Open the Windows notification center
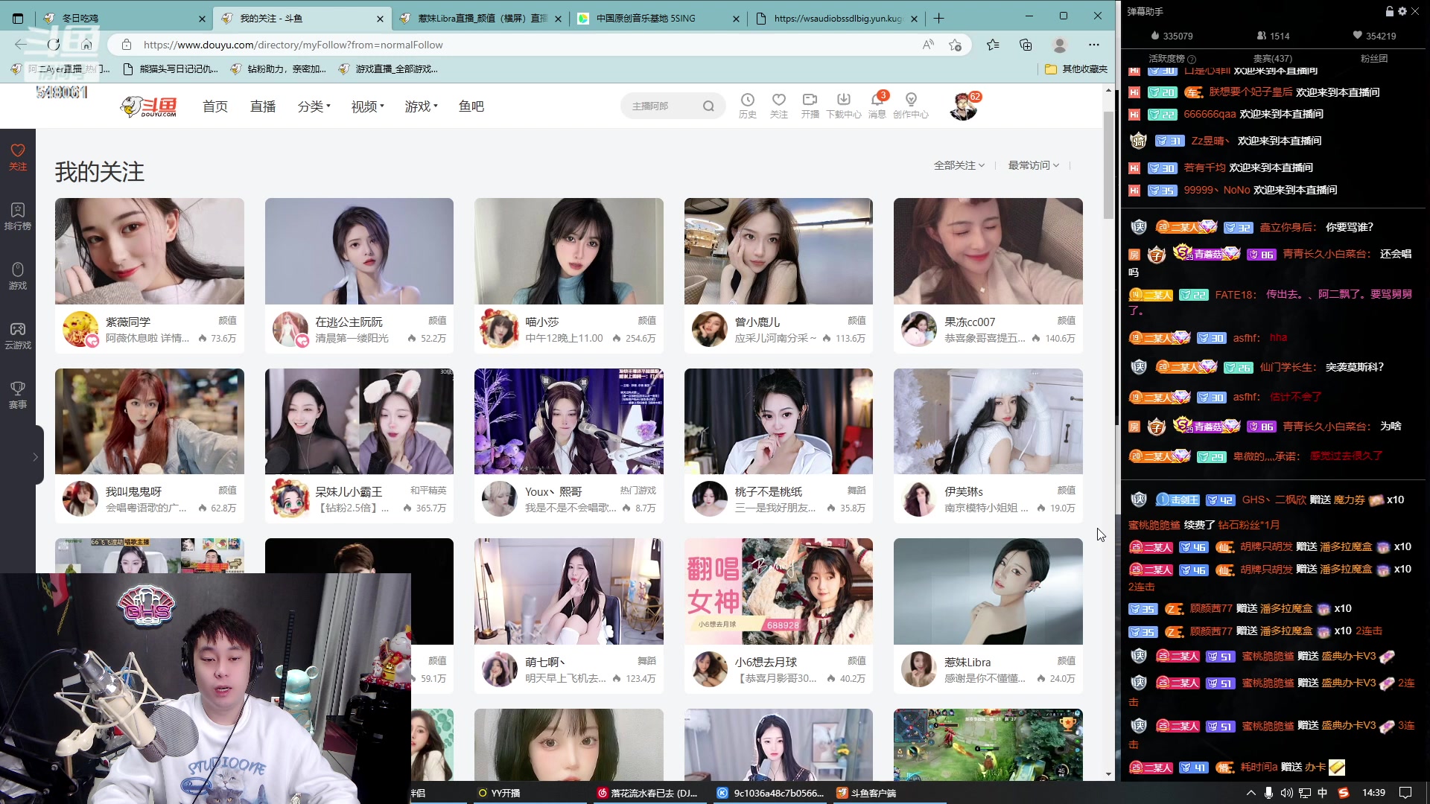1430x804 pixels. [1405, 793]
